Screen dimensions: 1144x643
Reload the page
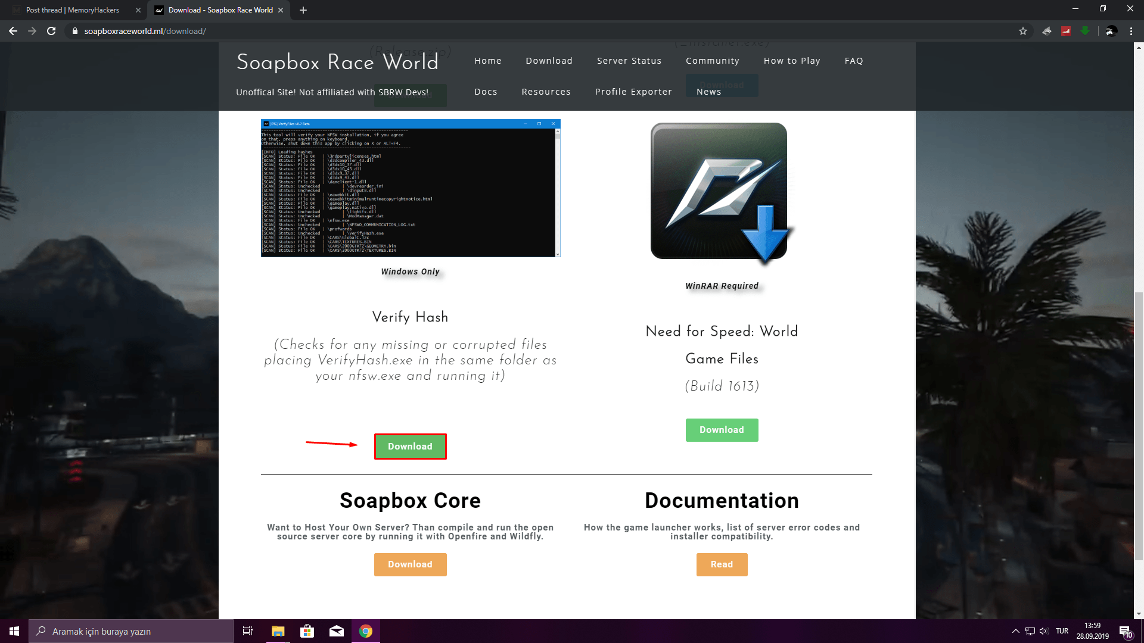(51, 31)
